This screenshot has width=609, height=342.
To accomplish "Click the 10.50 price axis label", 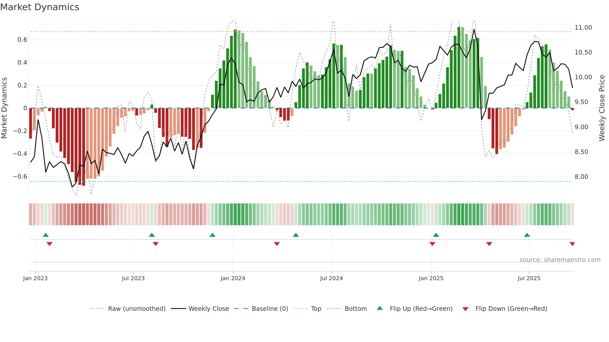I will pos(583,52).
